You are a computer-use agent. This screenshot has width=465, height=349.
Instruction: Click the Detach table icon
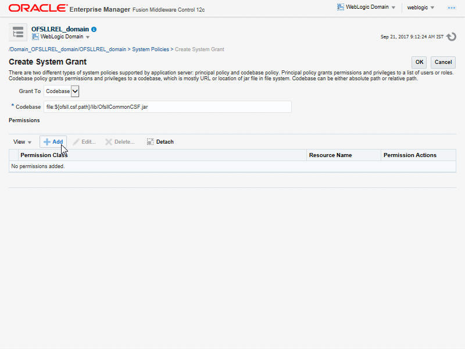point(150,142)
